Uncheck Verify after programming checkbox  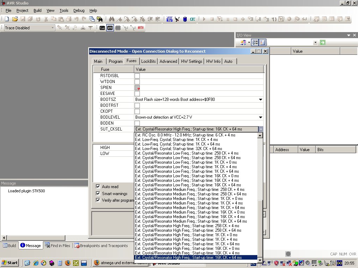click(x=98, y=200)
